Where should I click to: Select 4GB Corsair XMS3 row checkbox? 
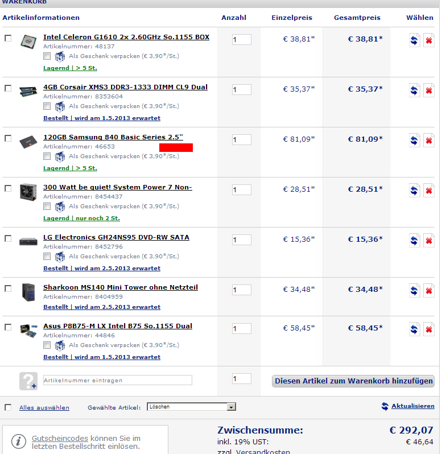[x=8, y=88]
